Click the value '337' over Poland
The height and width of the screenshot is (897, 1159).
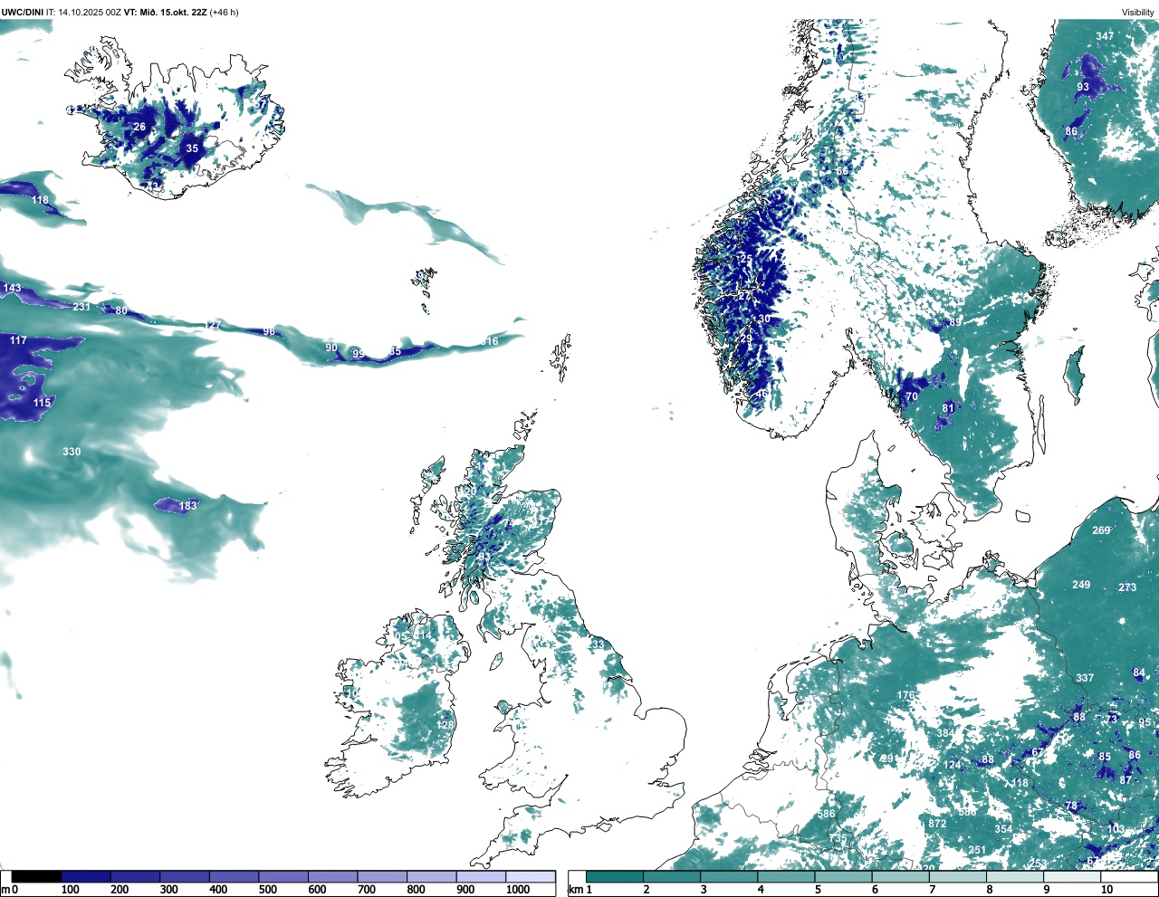click(x=1085, y=678)
